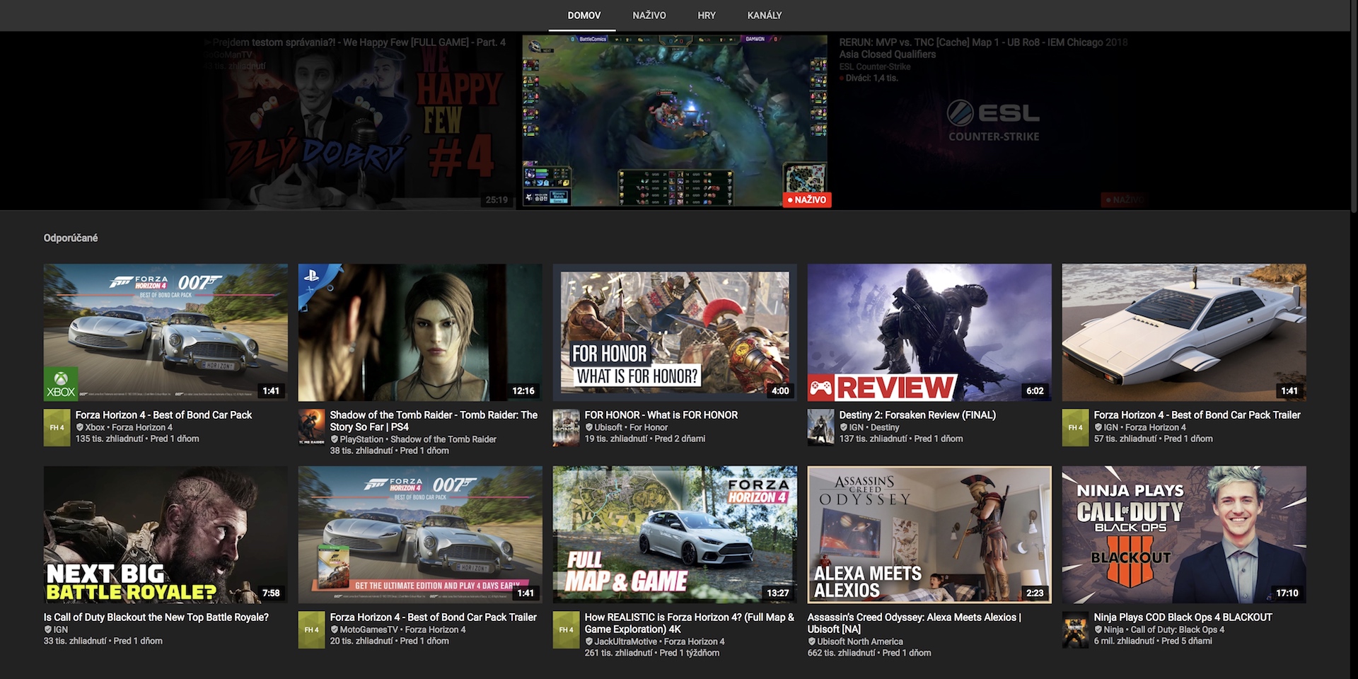Screen dimensions: 1358x679
Task: Open the HRY tab
Action: (x=707, y=15)
